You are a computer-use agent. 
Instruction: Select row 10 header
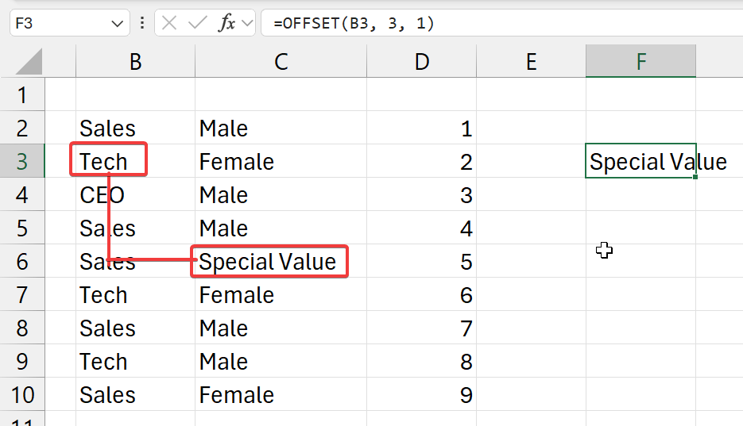coord(21,395)
